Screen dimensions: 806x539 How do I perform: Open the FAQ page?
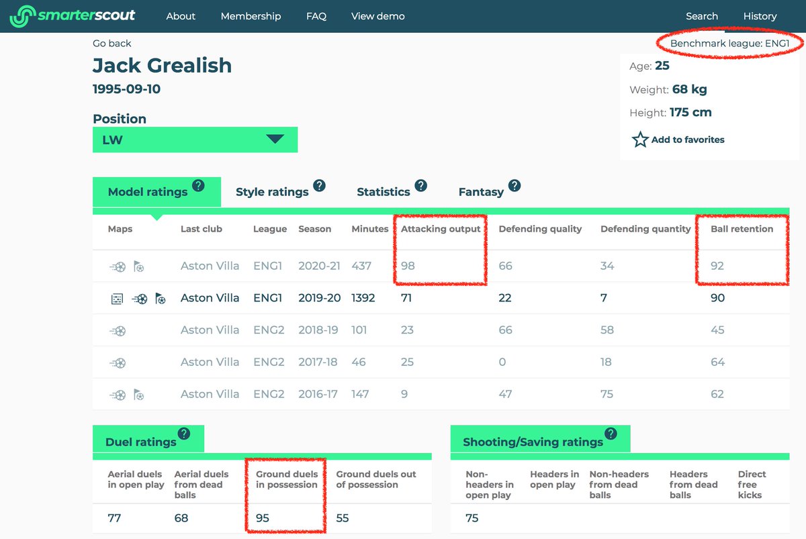(316, 16)
